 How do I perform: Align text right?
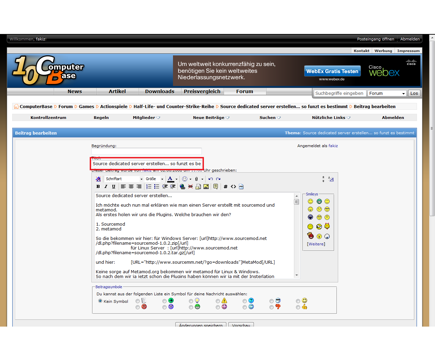tap(139, 187)
